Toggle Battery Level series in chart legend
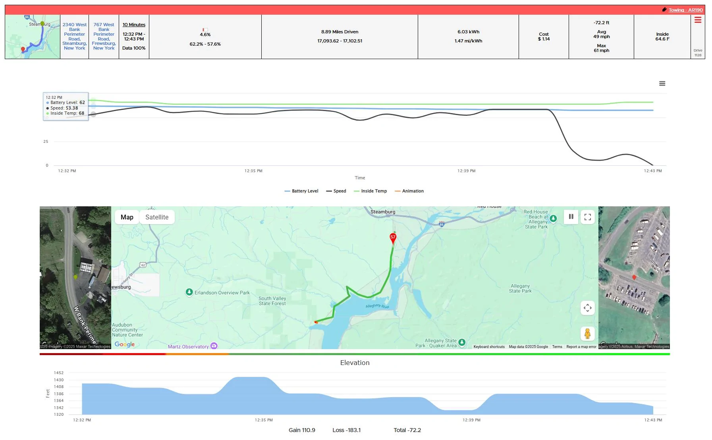This screenshot has height=440, width=712. (301, 191)
